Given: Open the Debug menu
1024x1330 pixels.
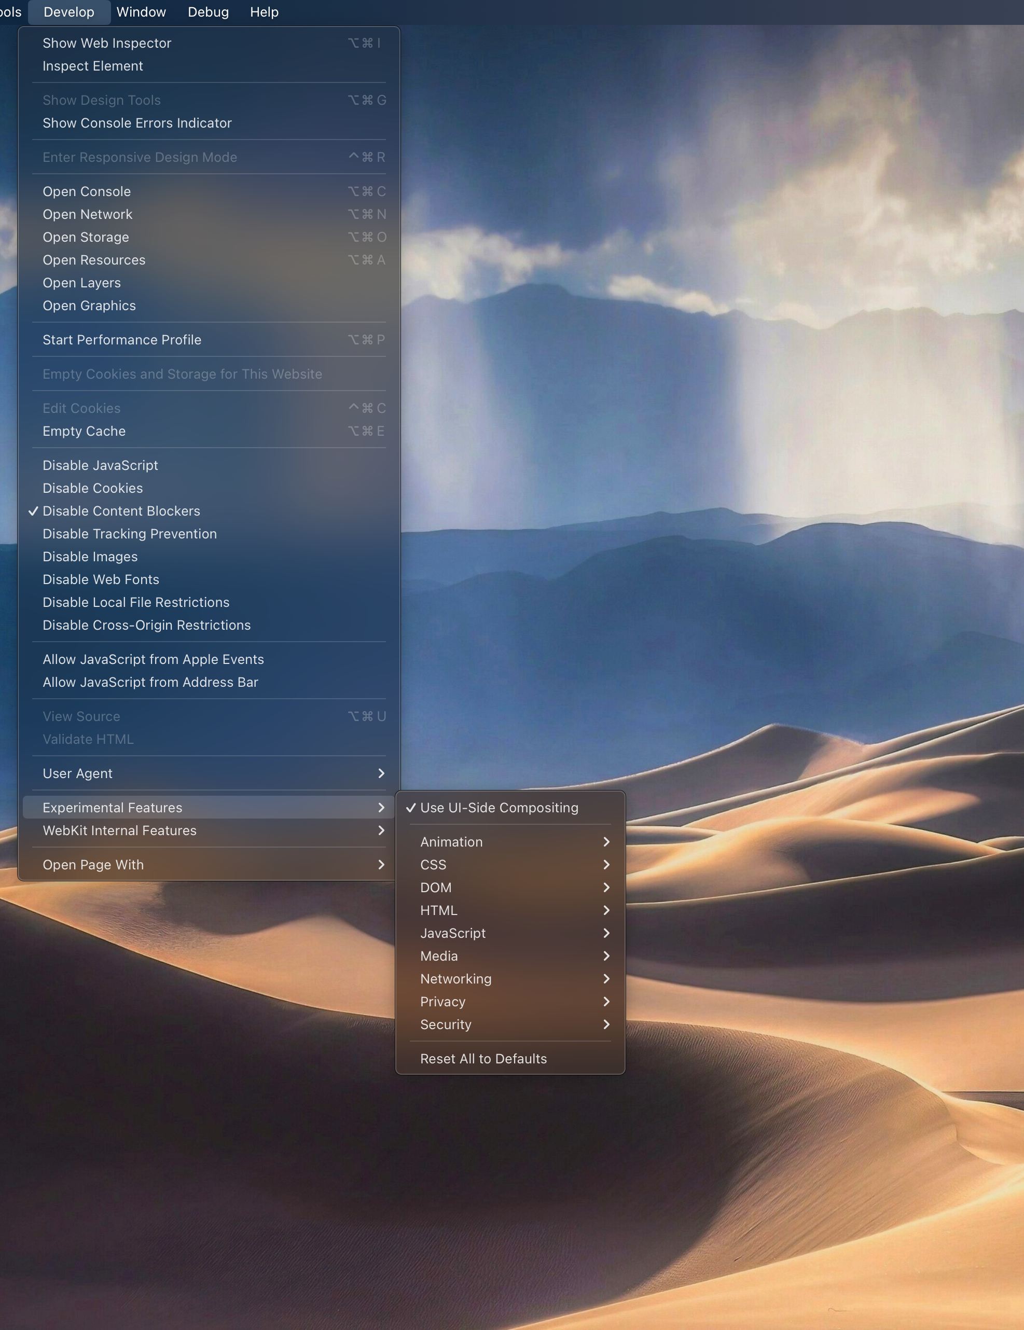Looking at the screenshot, I should (x=207, y=12).
